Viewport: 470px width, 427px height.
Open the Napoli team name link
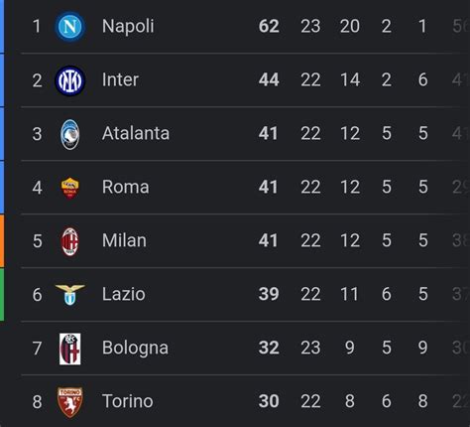(x=128, y=27)
